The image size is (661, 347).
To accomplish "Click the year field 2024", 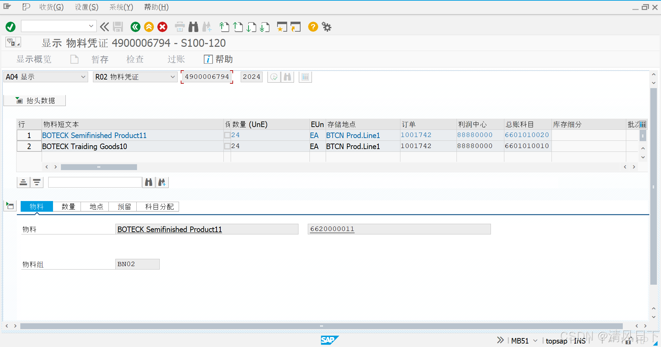I will 251,77.
